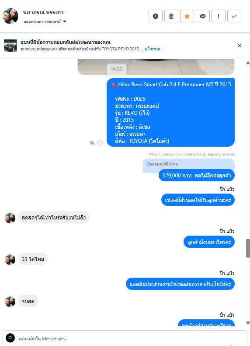The height and width of the screenshot is (346, 250).
Task: Click the chat scrollbar up arrow
Action: [x=248, y=63]
